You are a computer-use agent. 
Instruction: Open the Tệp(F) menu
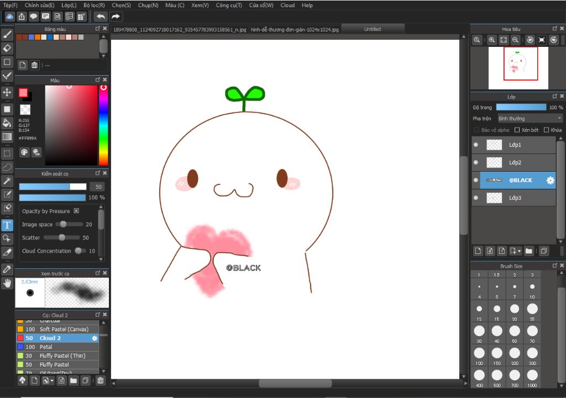(x=10, y=6)
